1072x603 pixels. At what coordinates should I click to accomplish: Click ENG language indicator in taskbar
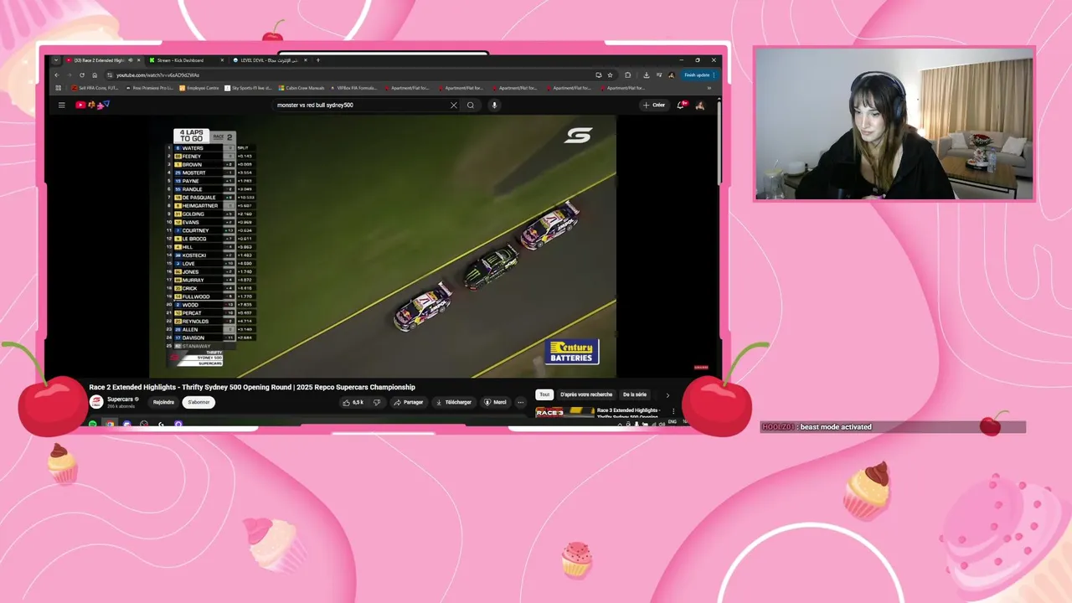coord(672,423)
